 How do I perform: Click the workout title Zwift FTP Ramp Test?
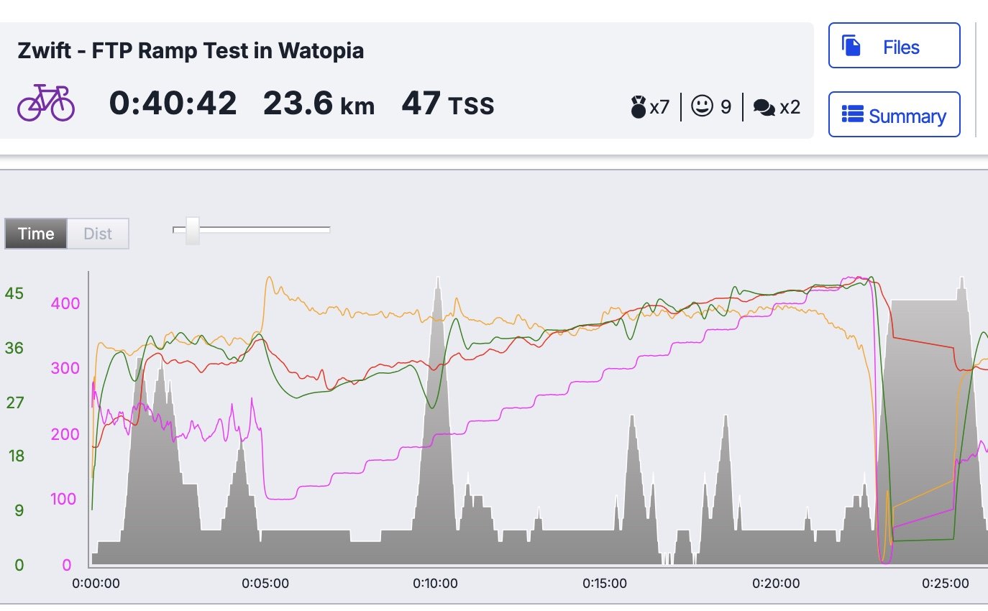[191, 50]
